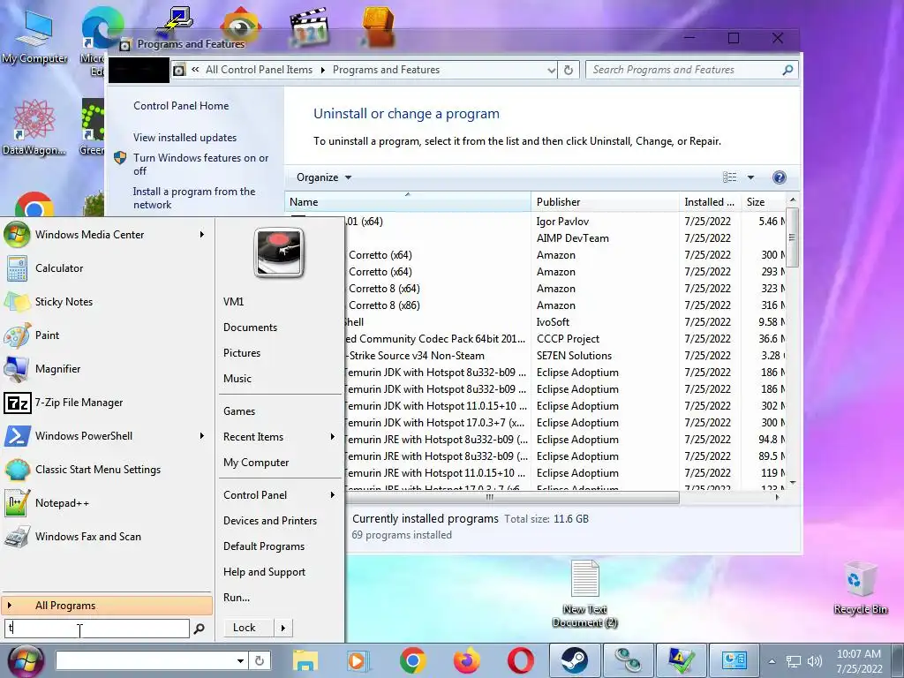Open All Programs in Start menu
The image size is (904, 678).
[x=107, y=606]
